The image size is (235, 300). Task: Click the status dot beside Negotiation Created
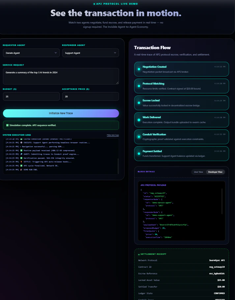point(139,69)
